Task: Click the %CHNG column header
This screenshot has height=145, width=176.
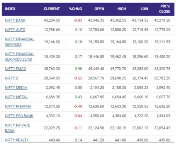Action: 76,9
